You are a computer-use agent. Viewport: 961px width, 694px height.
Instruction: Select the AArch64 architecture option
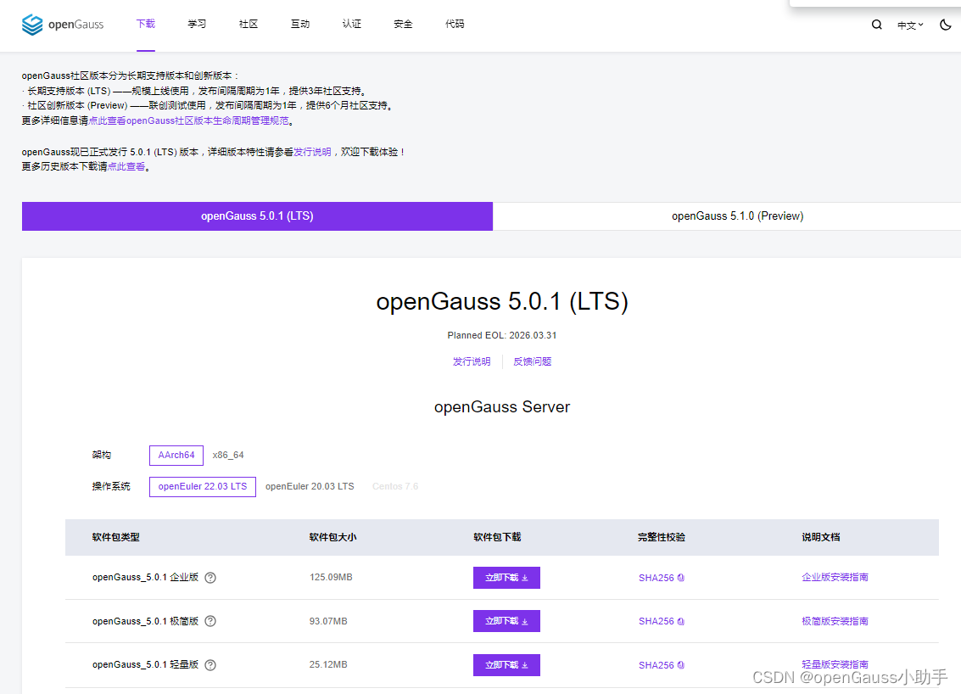[176, 455]
